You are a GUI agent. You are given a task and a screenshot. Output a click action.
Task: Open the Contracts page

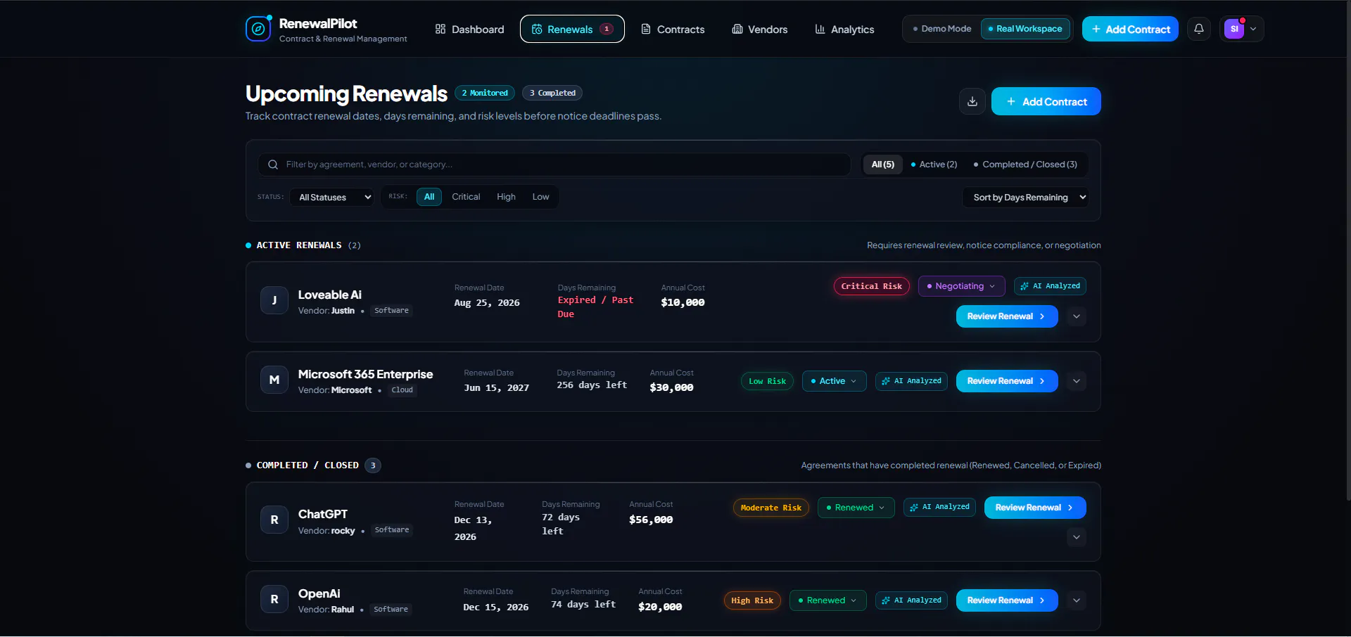[673, 29]
